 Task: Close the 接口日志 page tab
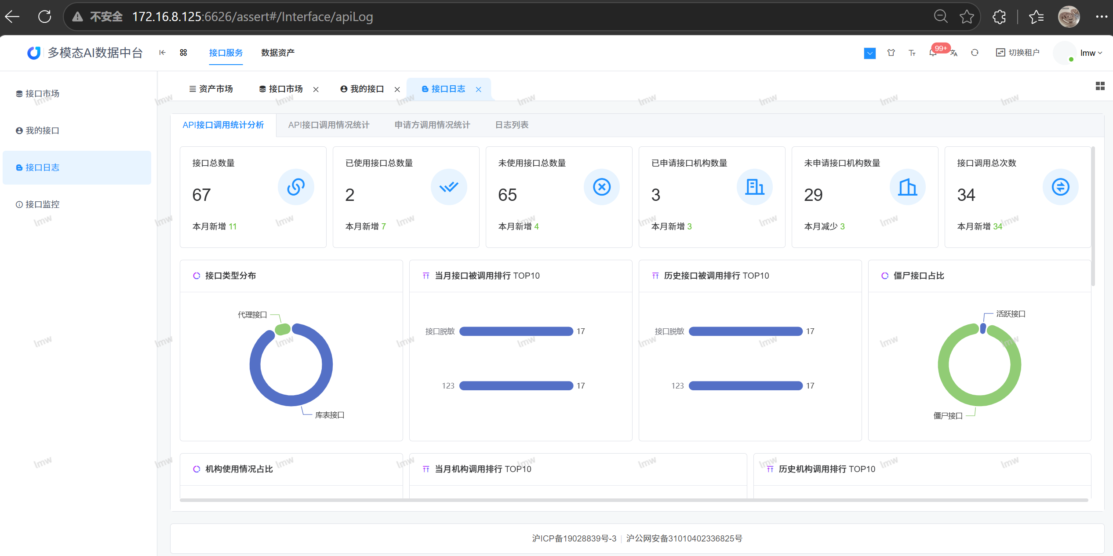point(478,90)
